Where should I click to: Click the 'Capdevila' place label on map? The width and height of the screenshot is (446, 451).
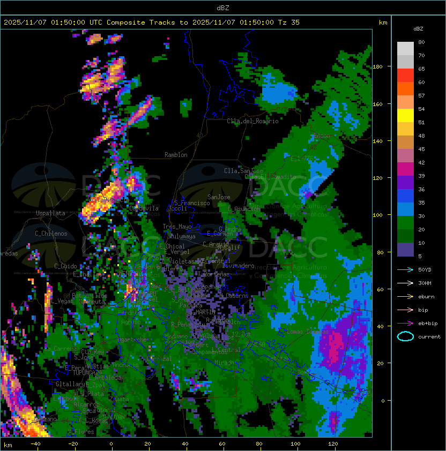coord(144,208)
